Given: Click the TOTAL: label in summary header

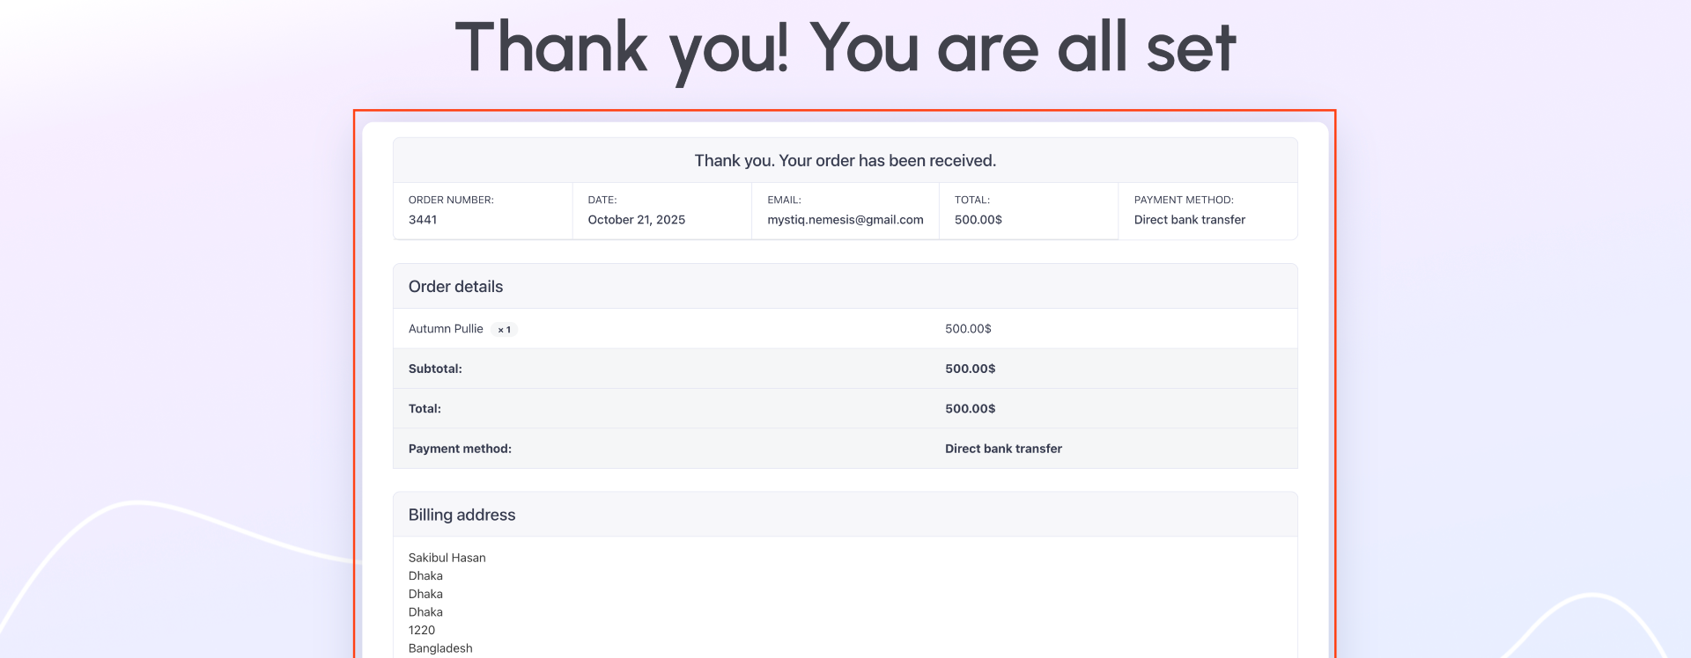Looking at the screenshot, I should point(972,201).
